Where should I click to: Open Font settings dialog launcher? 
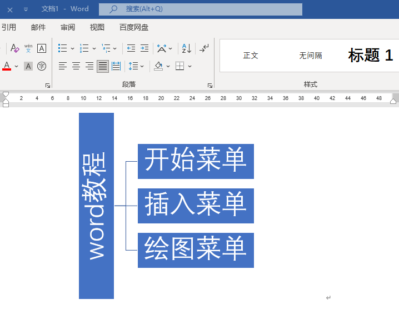48,86
